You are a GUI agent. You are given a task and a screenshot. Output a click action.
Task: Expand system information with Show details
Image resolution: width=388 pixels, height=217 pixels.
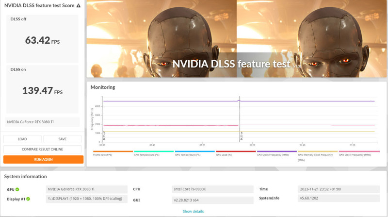(194, 211)
